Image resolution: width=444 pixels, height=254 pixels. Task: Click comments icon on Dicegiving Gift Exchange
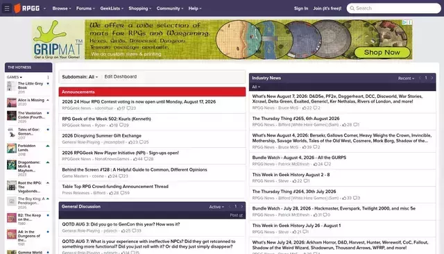click(141, 142)
